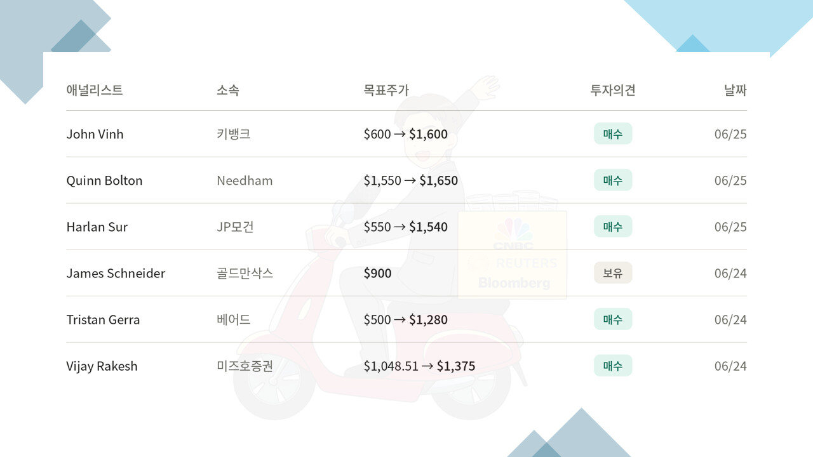Image resolution: width=813 pixels, height=457 pixels.
Task: Click the 매수 badge in Quinn Bolton row
Action: pos(613,180)
